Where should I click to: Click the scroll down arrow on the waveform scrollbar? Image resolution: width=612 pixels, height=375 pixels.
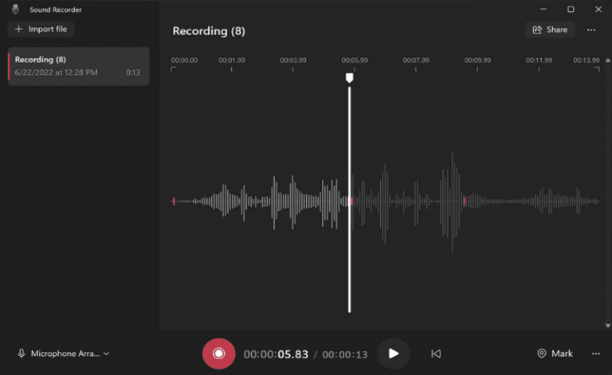pyautogui.click(x=608, y=326)
